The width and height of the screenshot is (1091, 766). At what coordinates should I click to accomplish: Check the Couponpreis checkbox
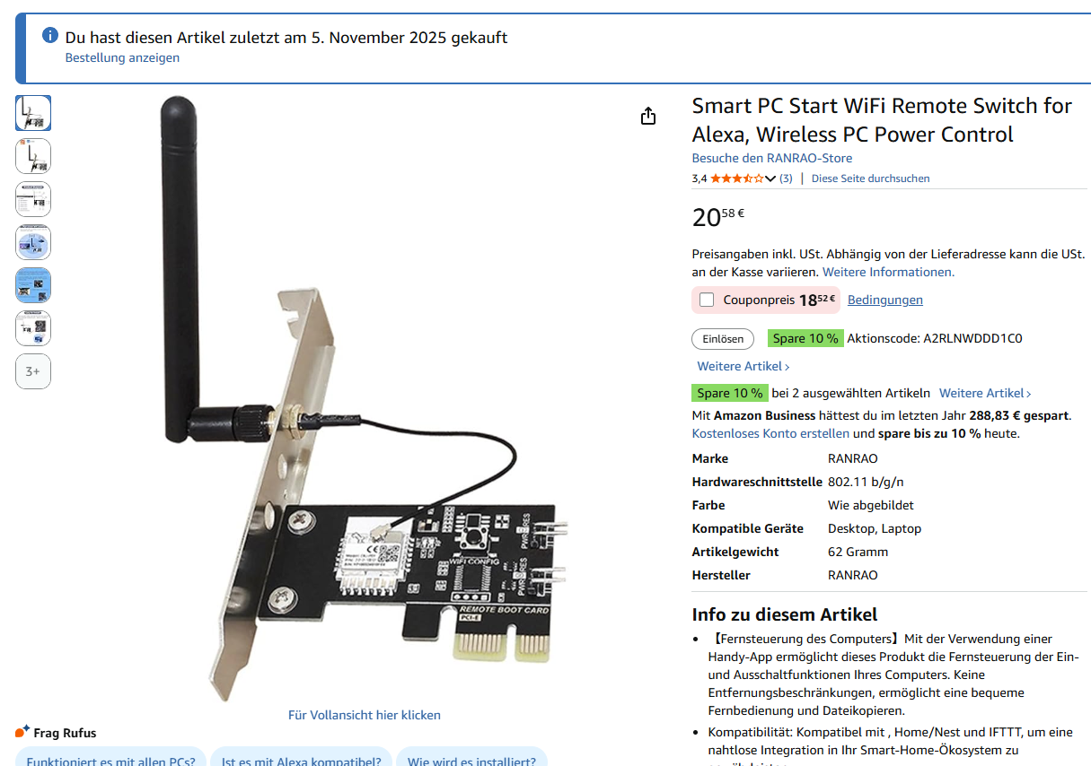pos(707,300)
